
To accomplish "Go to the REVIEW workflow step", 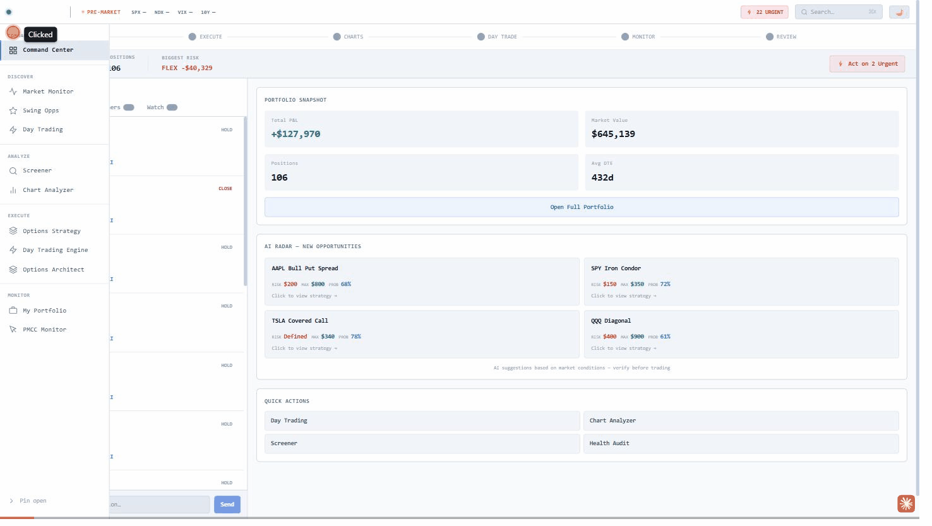I will click(781, 37).
